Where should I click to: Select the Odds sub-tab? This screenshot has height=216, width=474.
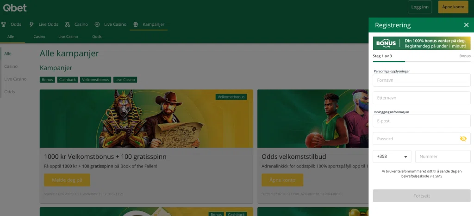click(97, 36)
